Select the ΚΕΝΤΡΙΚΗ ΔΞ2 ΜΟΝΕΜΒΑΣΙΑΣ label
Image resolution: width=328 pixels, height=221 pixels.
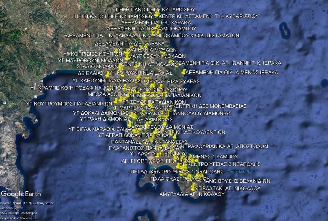pos(209,106)
